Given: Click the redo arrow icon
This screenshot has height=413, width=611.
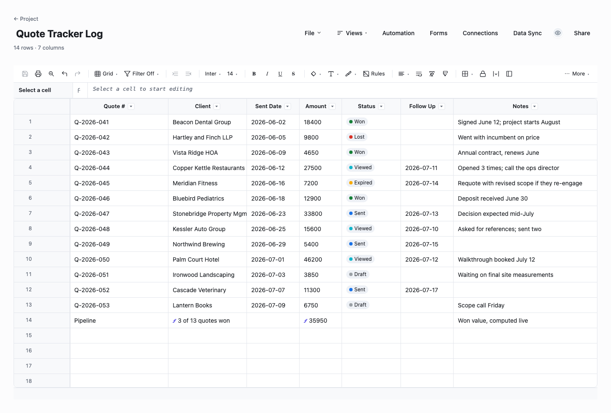Looking at the screenshot, I should [78, 74].
